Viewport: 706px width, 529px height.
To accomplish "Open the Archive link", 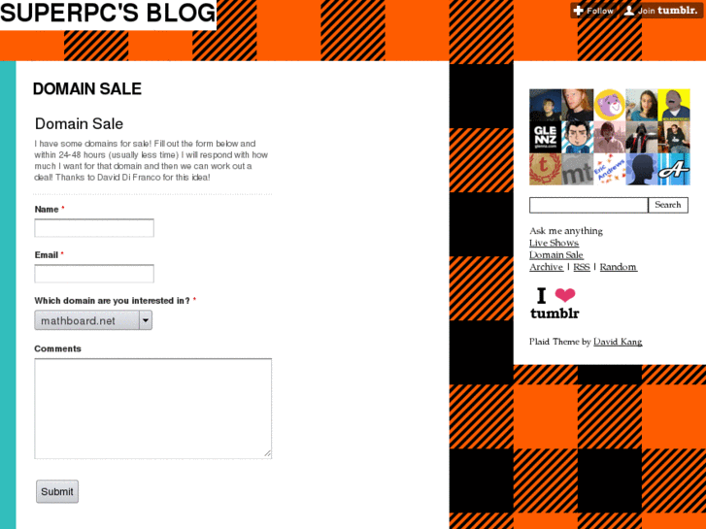I will [x=546, y=267].
